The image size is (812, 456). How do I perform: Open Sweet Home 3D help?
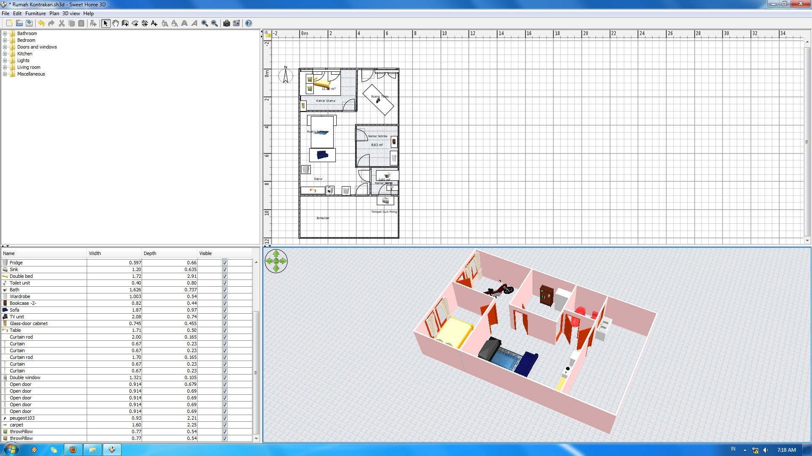[x=249, y=23]
